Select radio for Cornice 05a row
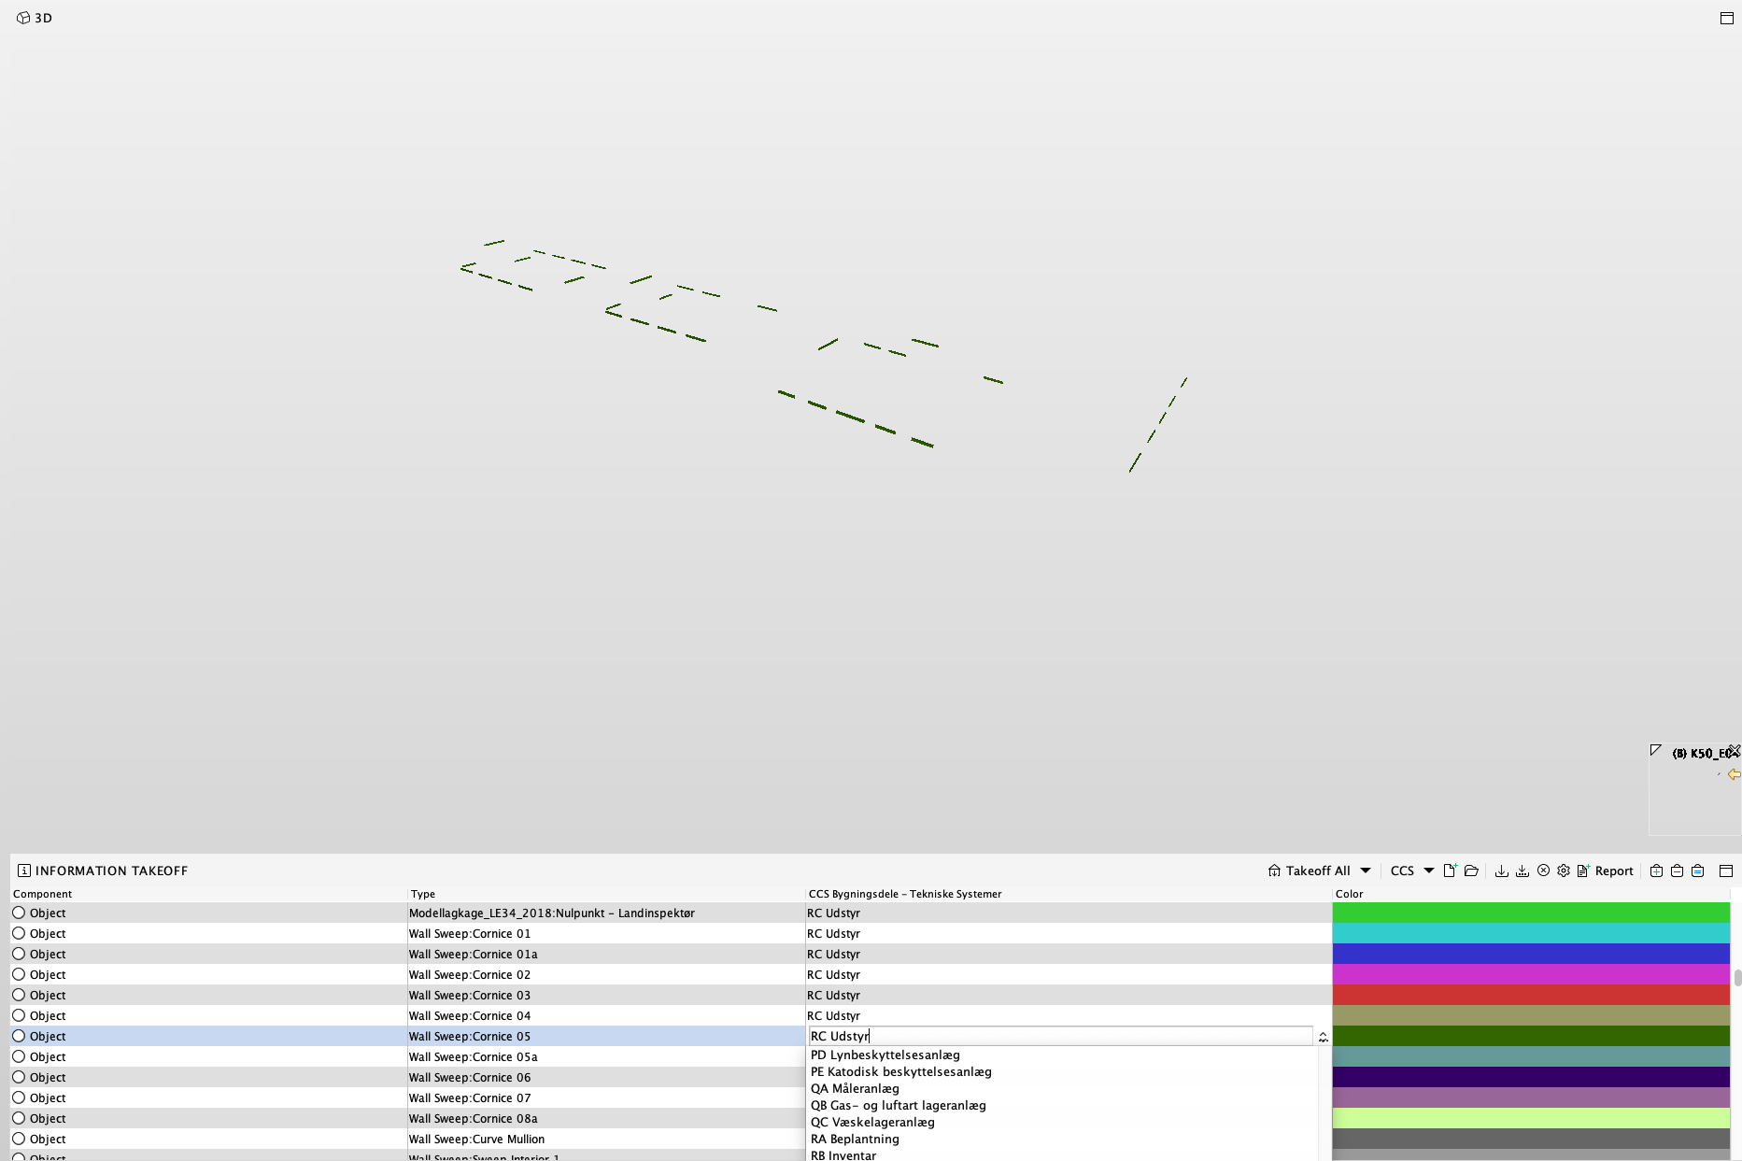This screenshot has width=1742, height=1161. click(x=19, y=1056)
